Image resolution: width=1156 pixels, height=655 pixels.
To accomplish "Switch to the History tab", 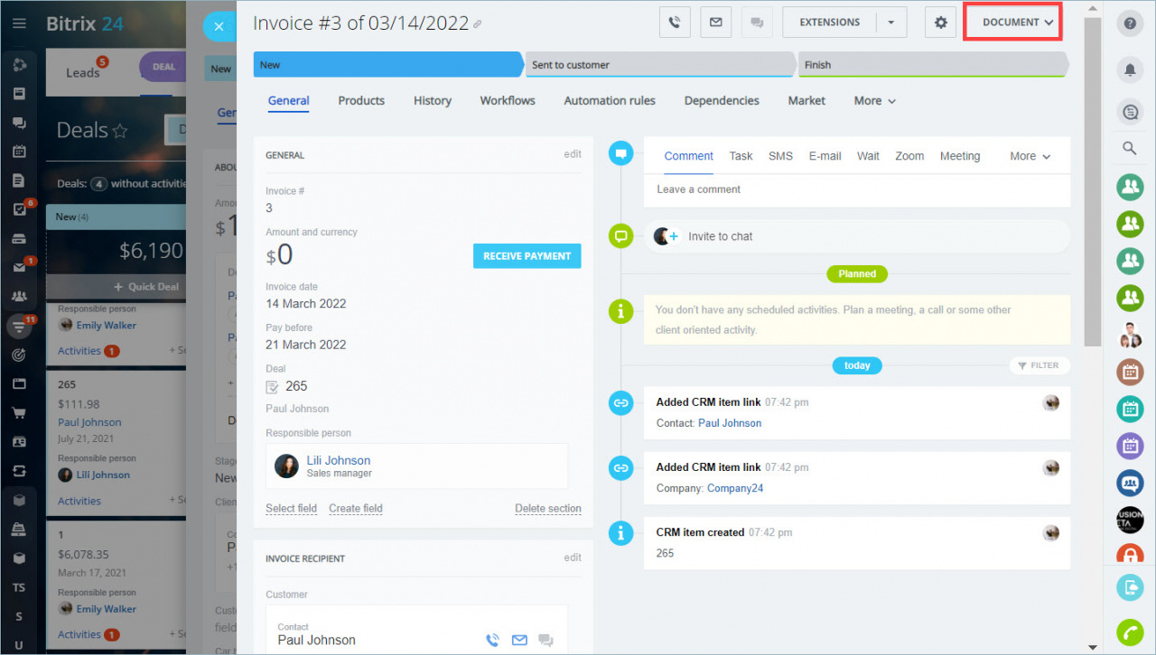I will [433, 101].
